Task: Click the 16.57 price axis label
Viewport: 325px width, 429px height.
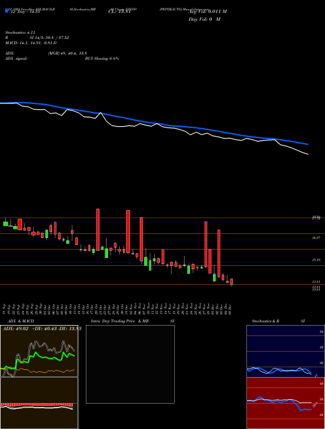Action: pyautogui.click(x=317, y=239)
